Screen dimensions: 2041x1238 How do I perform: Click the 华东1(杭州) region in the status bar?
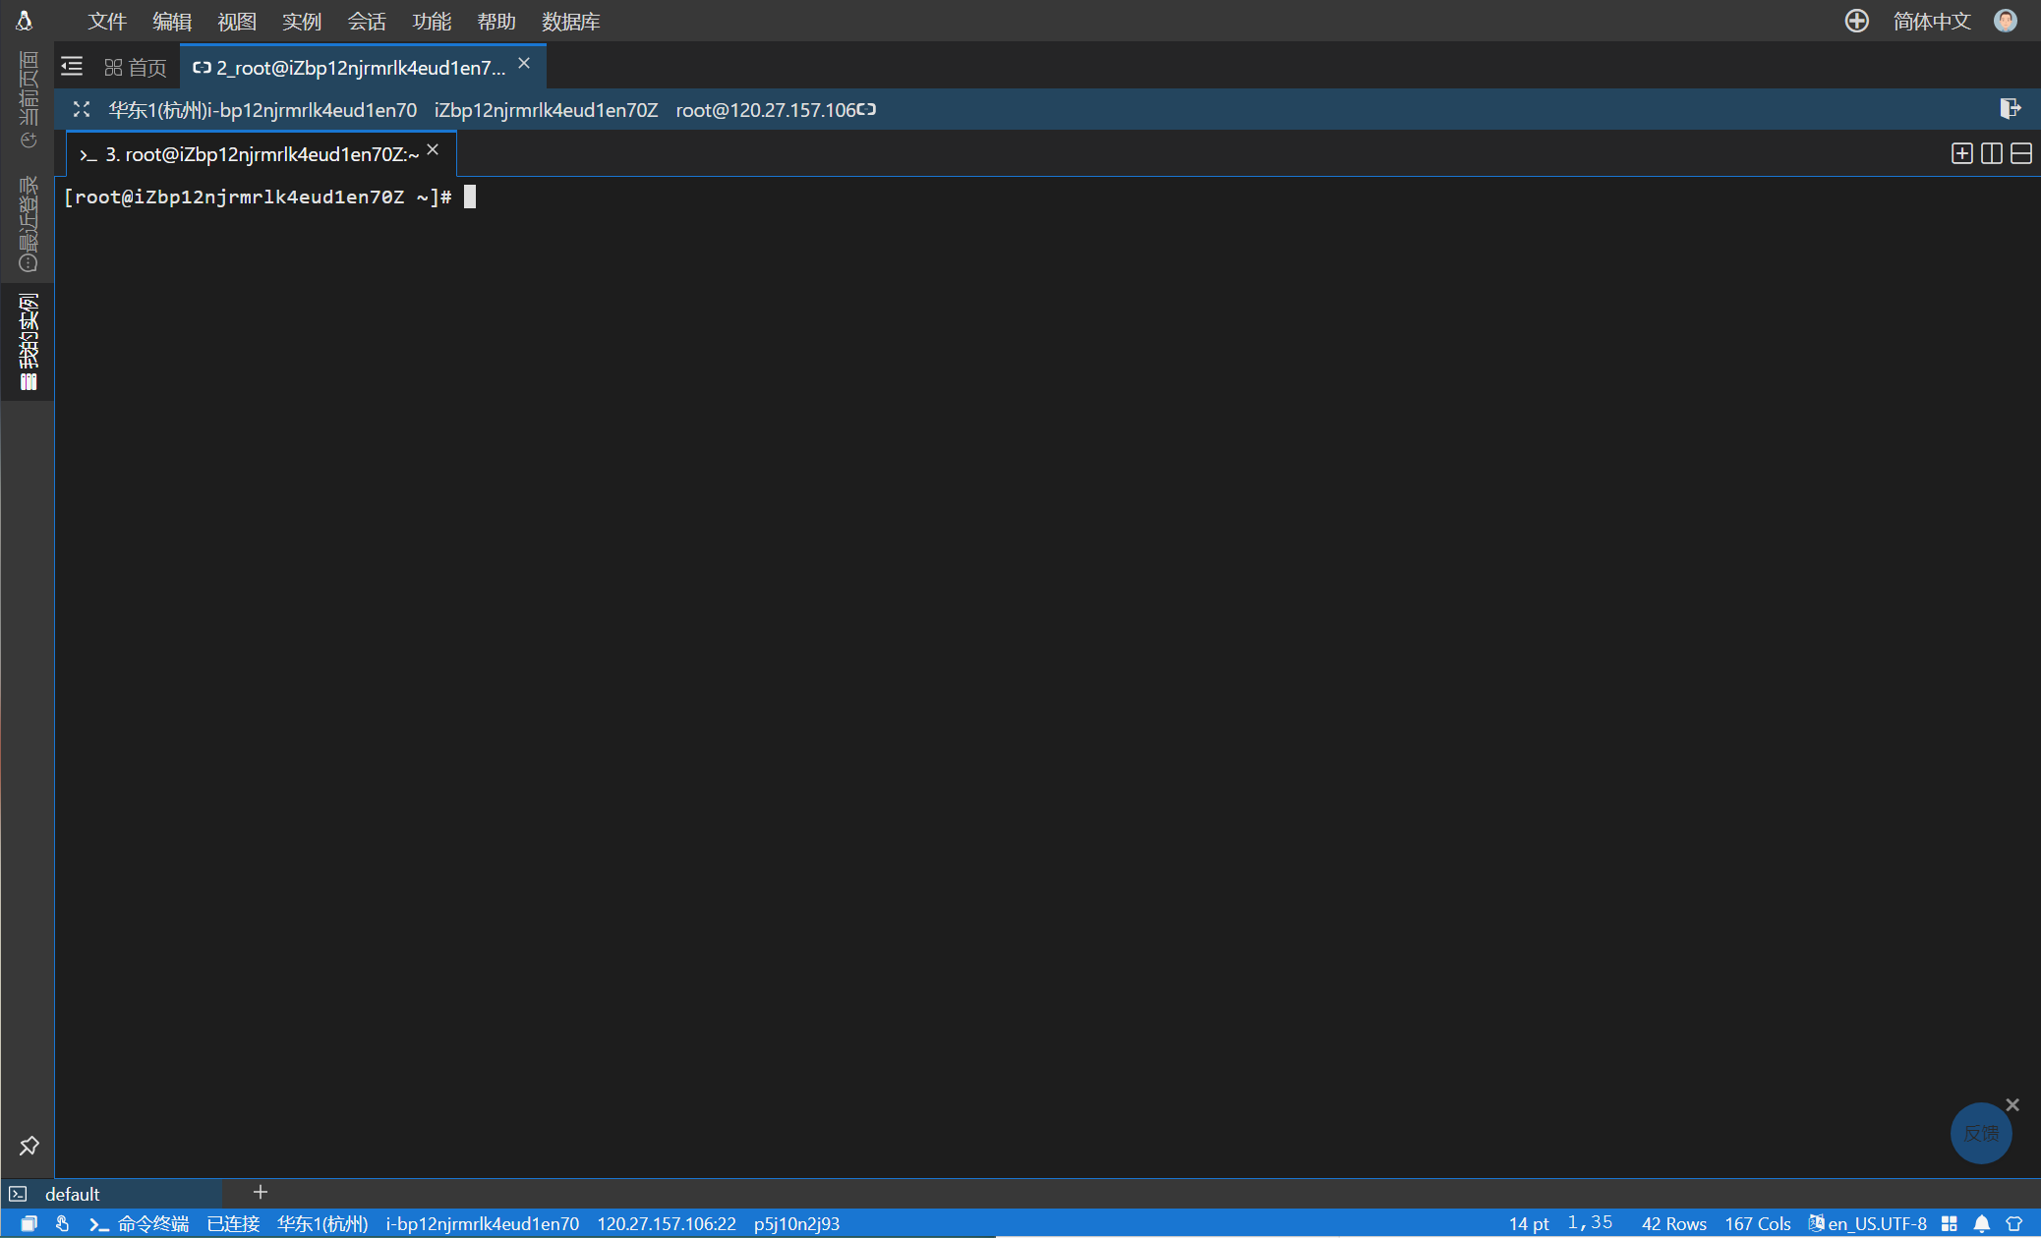321,1223
